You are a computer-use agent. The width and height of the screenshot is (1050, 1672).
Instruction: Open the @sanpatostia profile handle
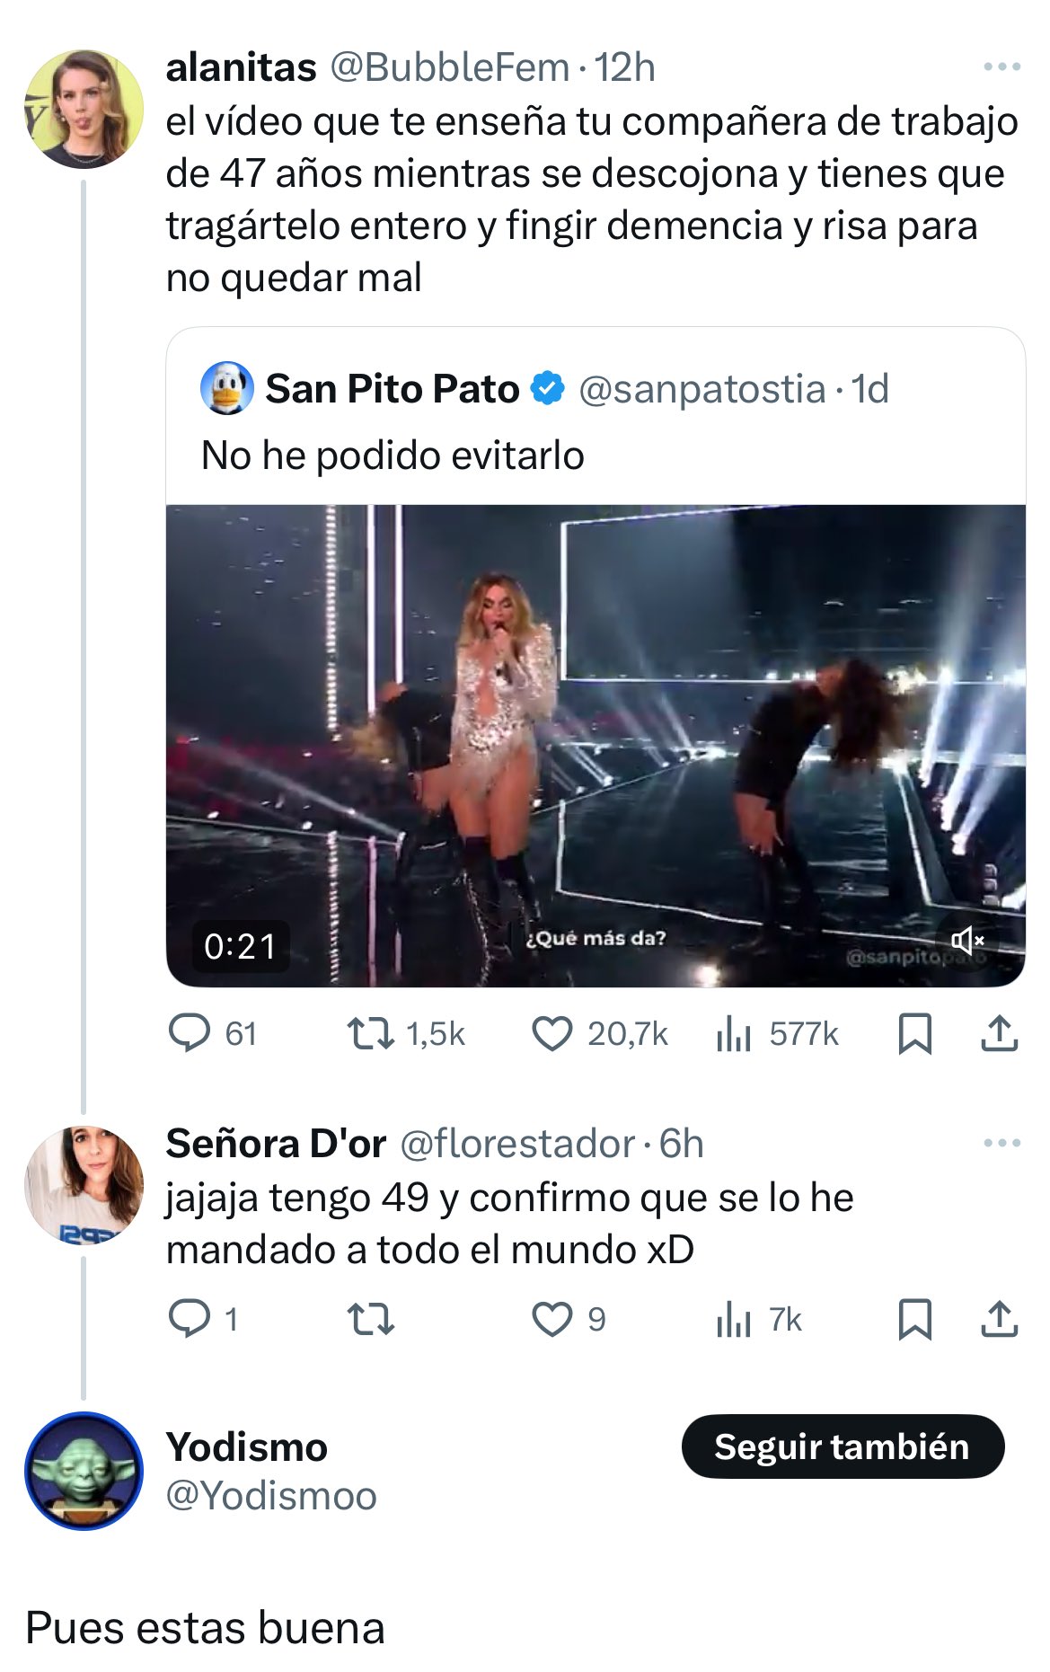(701, 389)
